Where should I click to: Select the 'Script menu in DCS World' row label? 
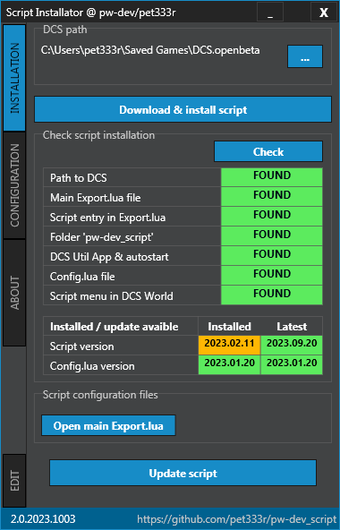coord(112,295)
